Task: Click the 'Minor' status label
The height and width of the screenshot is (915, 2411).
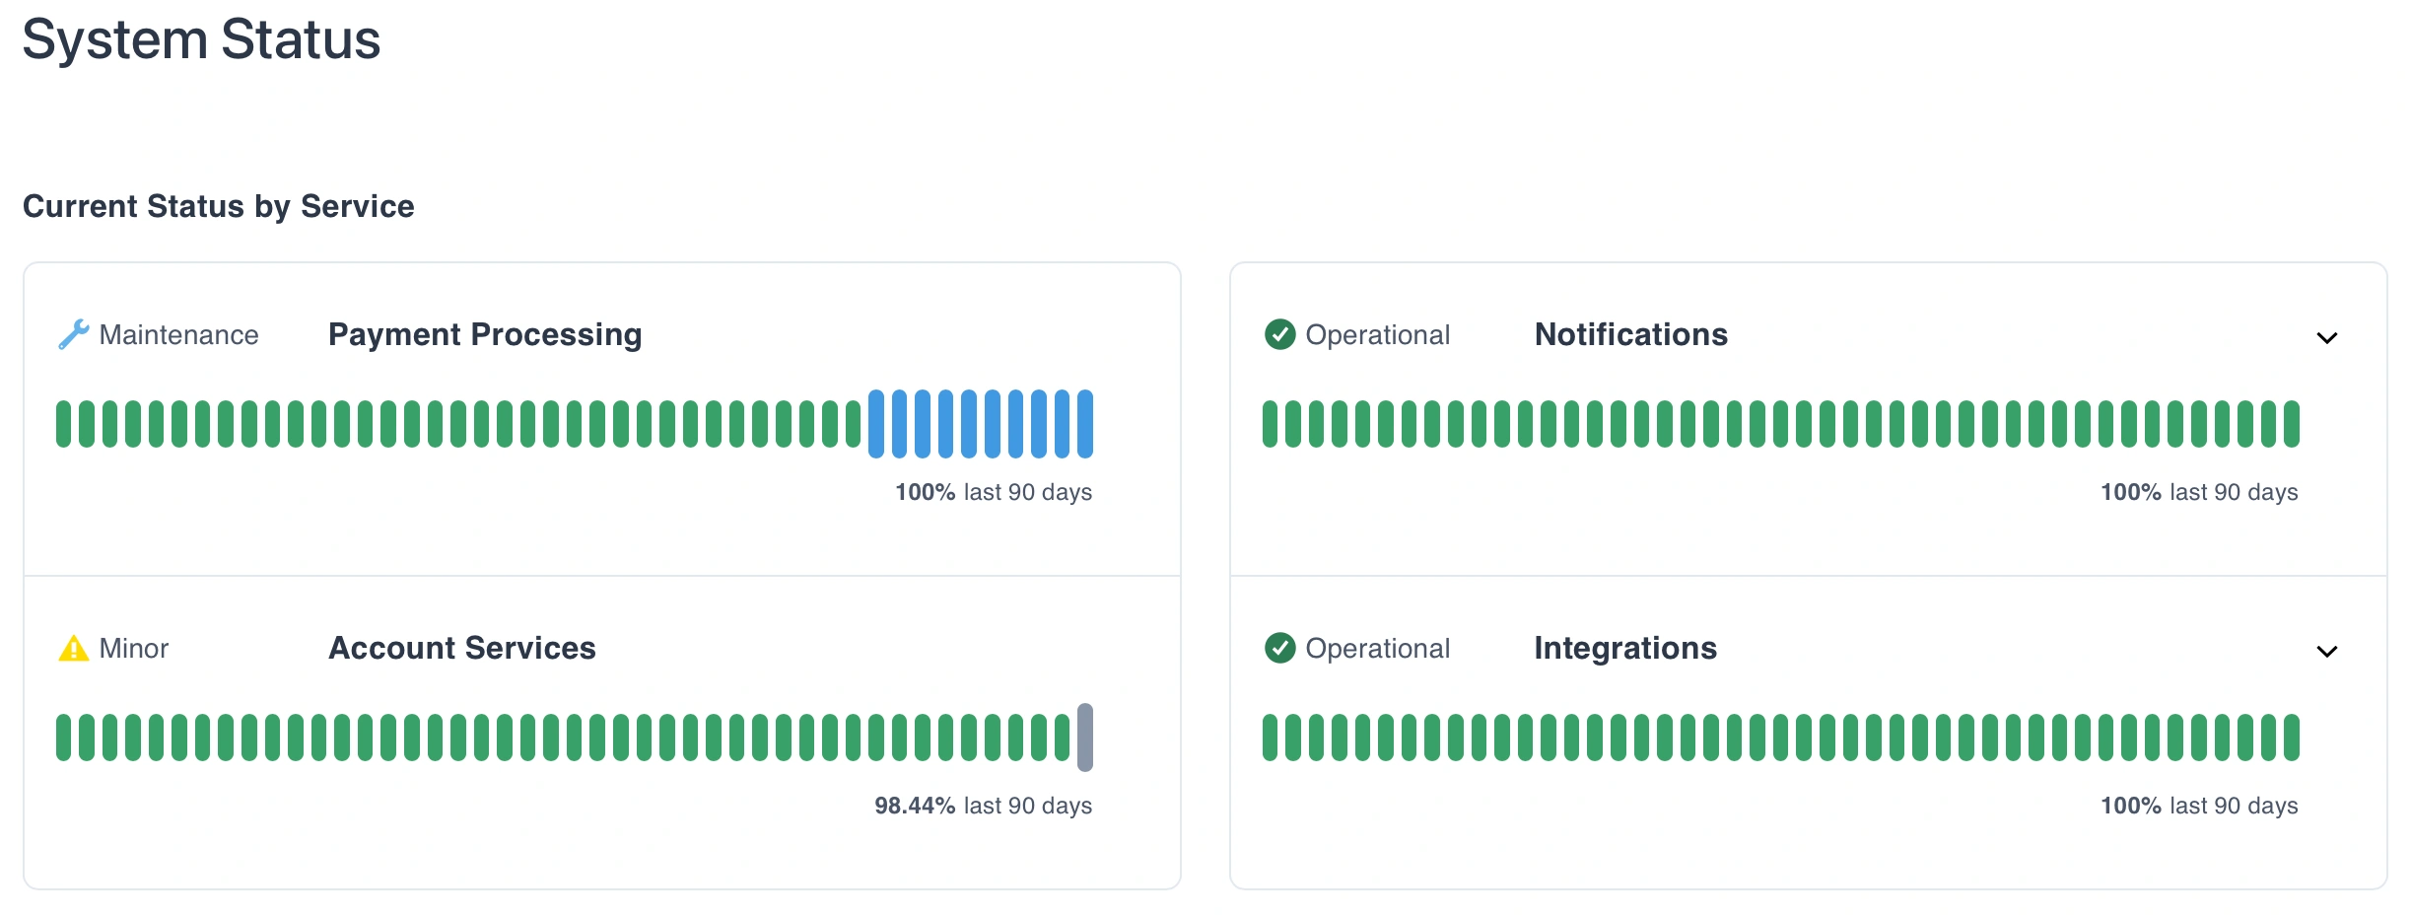Action: (x=134, y=649)
